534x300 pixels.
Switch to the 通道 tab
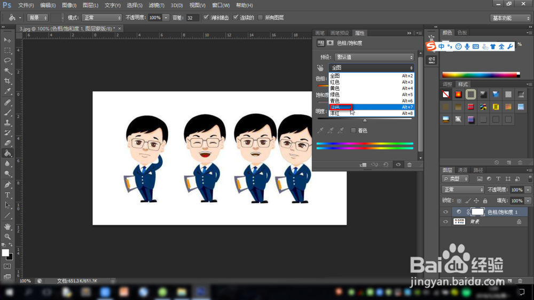click(462, 170)
